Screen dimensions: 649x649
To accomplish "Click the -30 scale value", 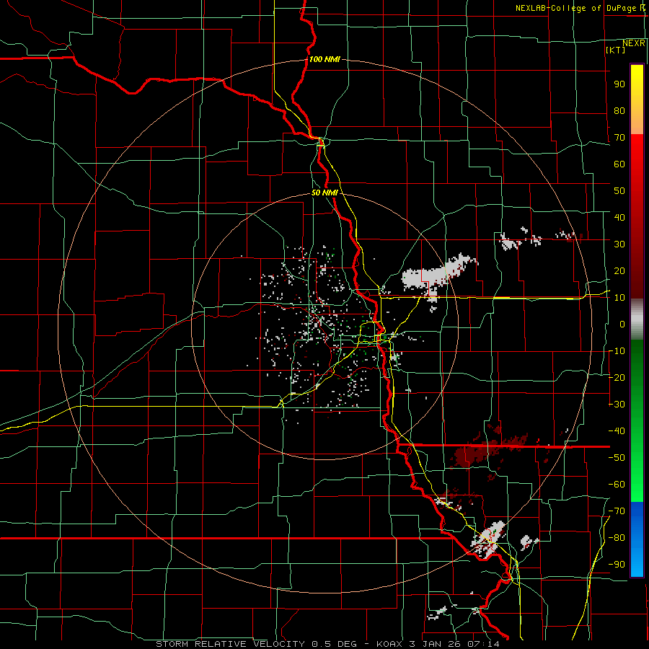I will point(617,405).
